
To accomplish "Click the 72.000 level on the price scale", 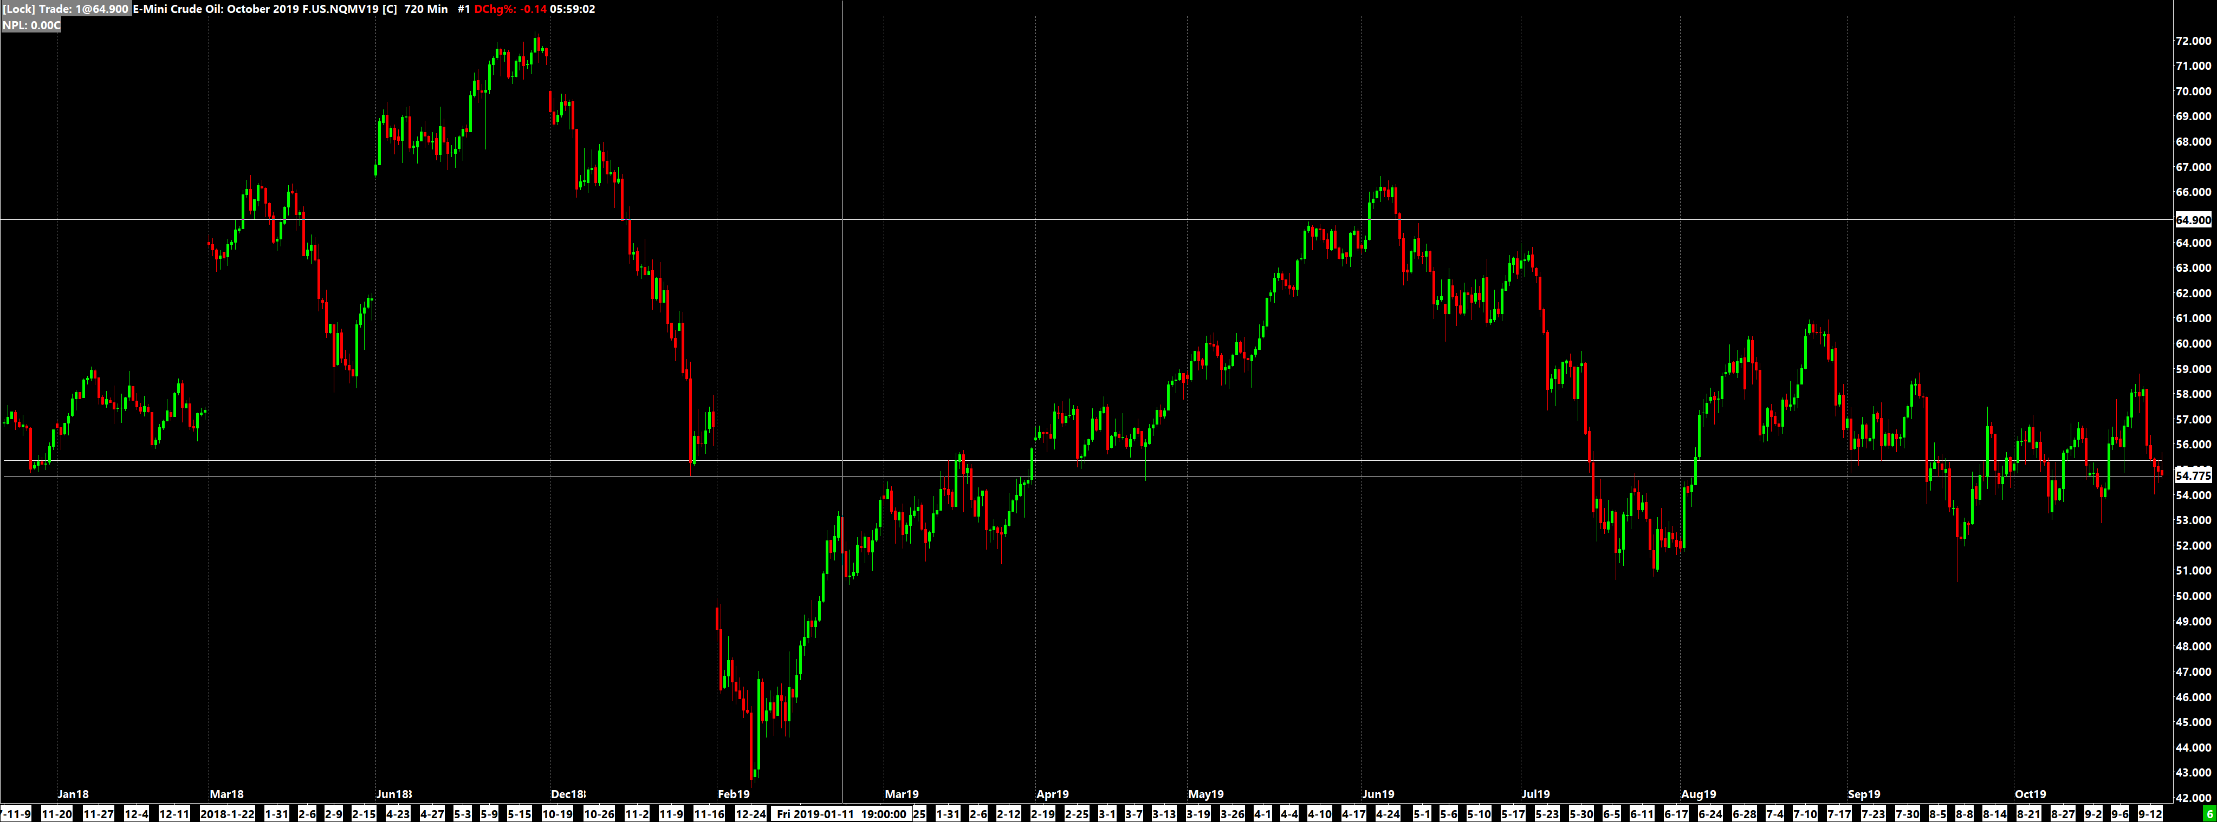I will (x=2193, y=41).
